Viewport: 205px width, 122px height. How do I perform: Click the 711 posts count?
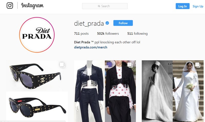pyautogui.click(x=81, y=34)
